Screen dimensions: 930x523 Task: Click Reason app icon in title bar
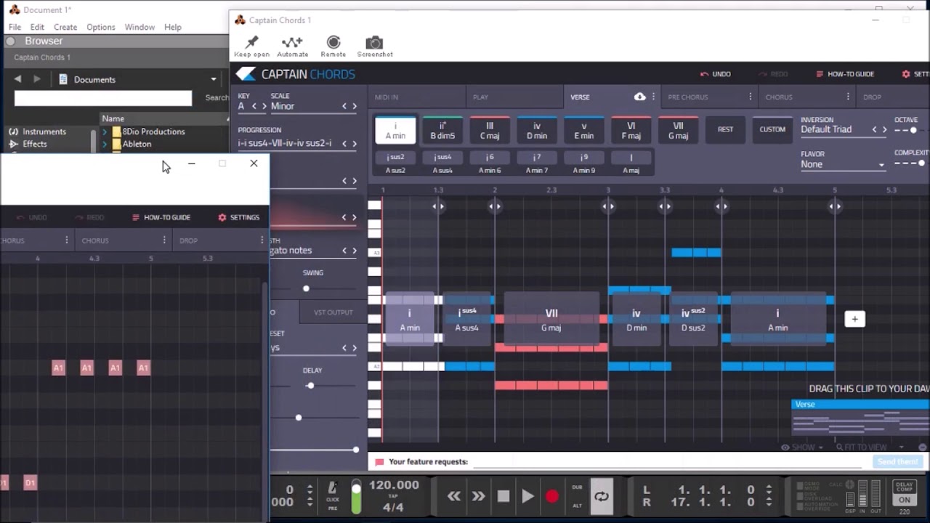tap(14, 9)
